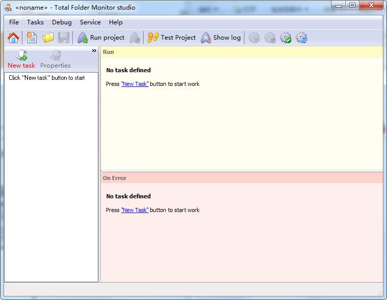Click the application icon in title bar
The height and width of the screenshot is (300, 387).
[8, 8]
